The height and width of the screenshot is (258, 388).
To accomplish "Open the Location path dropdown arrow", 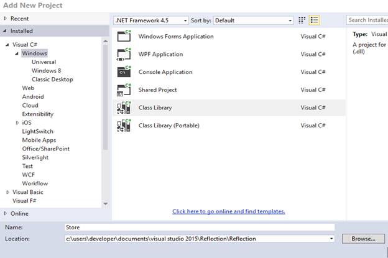I will coord(331,239).
